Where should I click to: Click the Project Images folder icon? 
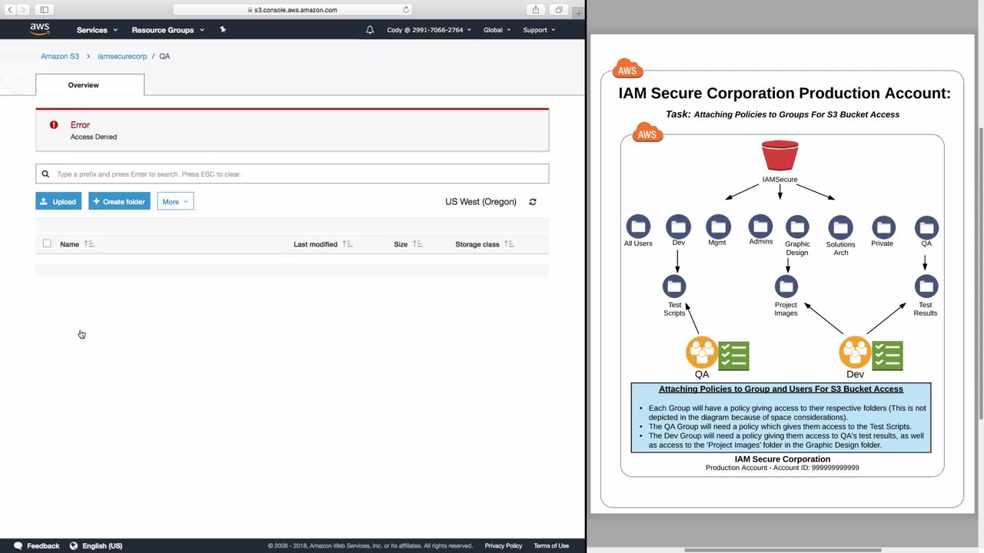click(x=786, y=286)
